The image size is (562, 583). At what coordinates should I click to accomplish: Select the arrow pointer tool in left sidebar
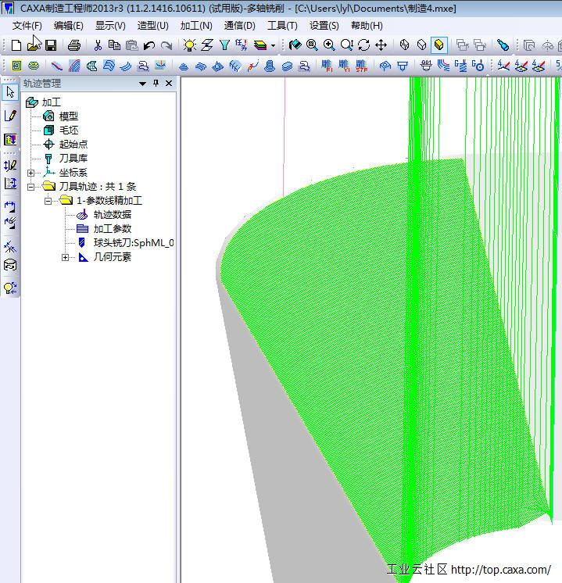click(10, 92)
